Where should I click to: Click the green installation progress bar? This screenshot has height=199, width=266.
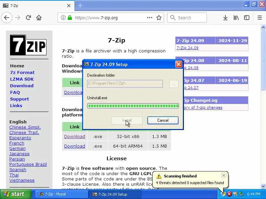(x=133, y=106)
